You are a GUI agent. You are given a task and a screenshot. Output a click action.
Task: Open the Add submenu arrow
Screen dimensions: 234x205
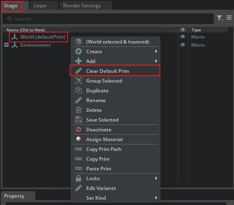pos(156,61)
